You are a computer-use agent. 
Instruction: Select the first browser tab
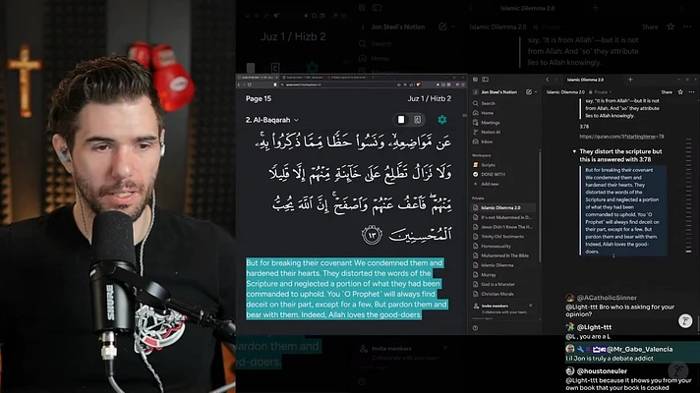pos(260,78)
